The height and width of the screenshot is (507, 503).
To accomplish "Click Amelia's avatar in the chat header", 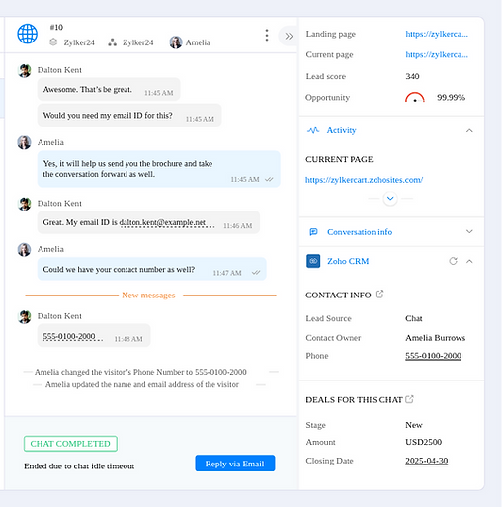I will point(176,42).
